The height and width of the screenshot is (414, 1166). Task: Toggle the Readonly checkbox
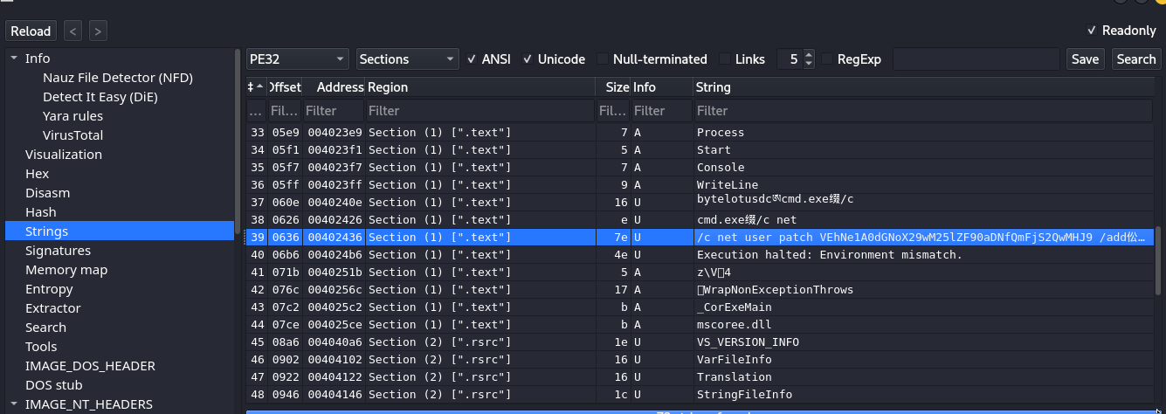tap(1121, 31)
